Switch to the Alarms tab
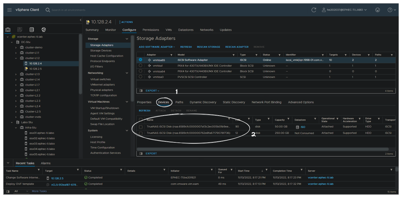Viewport: 402px width, 198px height. [46, 163]
